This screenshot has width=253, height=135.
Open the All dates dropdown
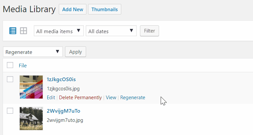pyautogui.click(x=111, y=31)
